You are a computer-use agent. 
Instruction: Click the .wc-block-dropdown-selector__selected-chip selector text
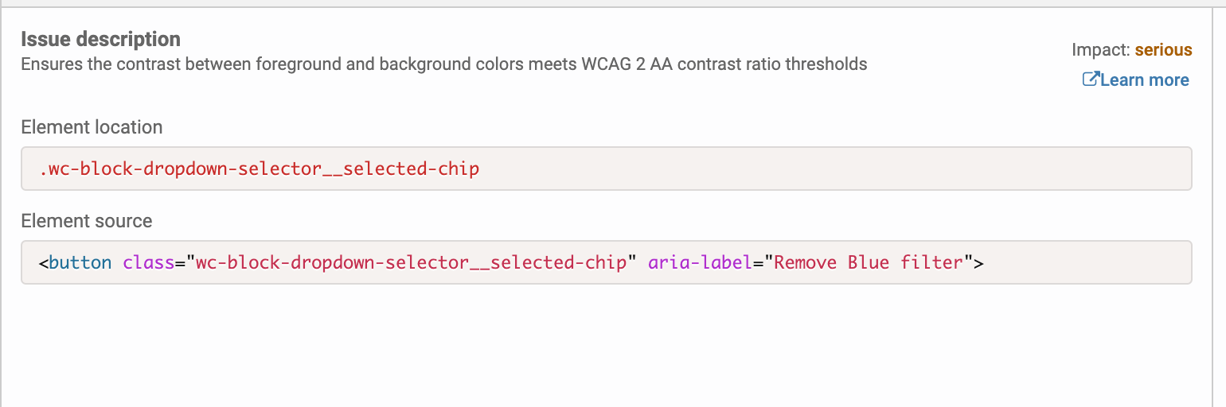pyautogui.click(x=260, y=169)
